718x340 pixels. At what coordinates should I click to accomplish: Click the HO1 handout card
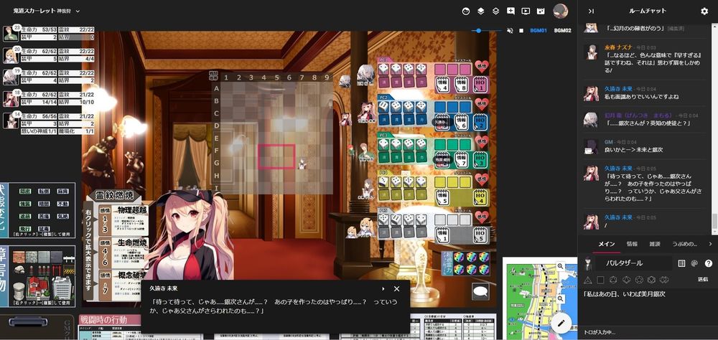[x=480, y=85]
